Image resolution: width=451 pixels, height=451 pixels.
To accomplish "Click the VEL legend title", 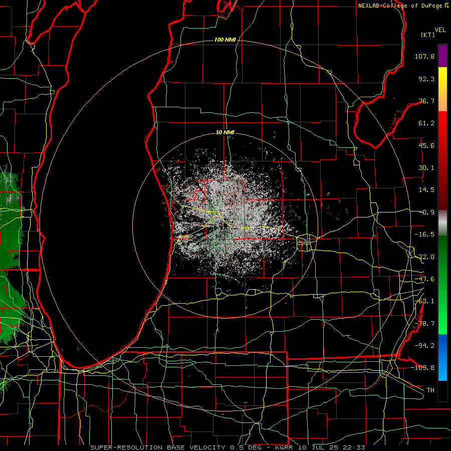I will tap(440, 30).
